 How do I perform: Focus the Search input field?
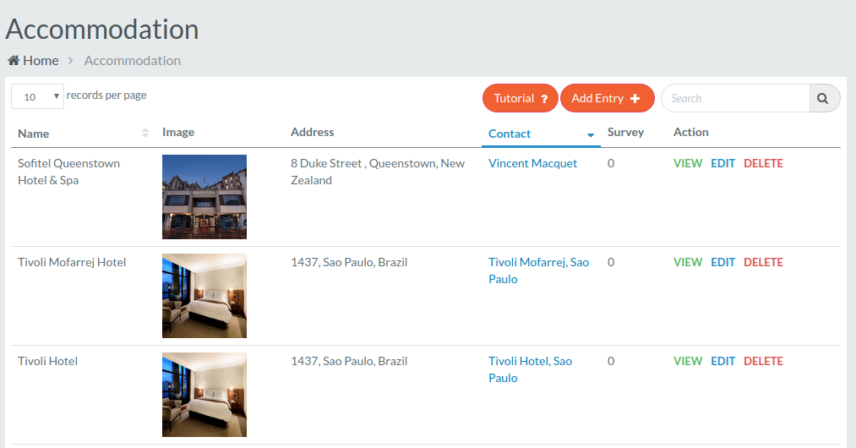tap(736, 98)
